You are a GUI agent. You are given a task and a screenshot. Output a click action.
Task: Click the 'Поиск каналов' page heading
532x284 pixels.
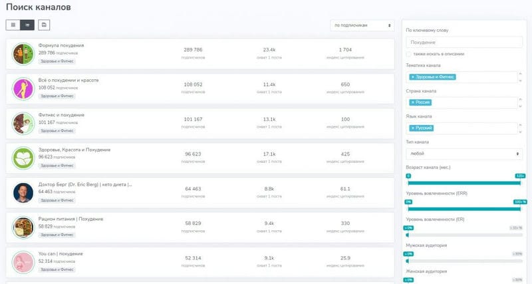click(x=39, y=7)
